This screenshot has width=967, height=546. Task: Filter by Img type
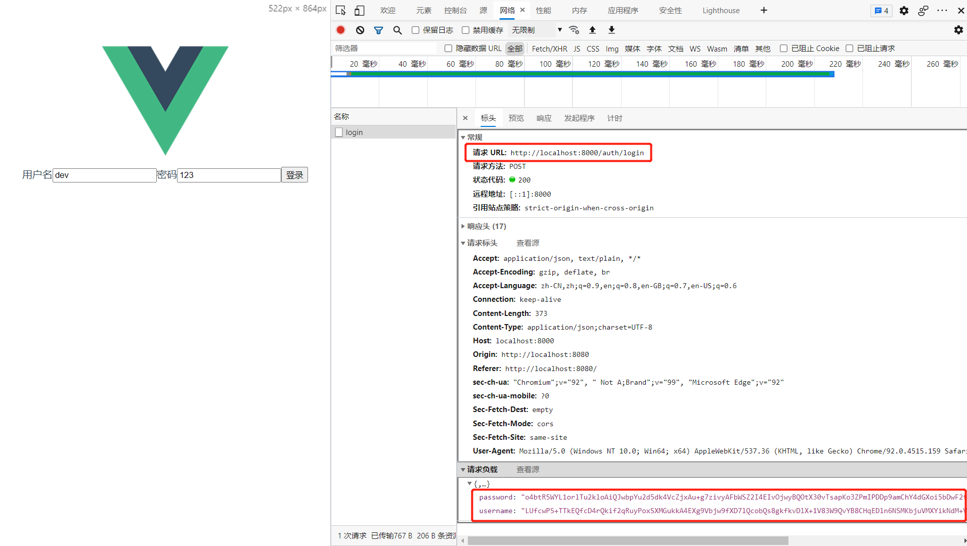point(612,49)
